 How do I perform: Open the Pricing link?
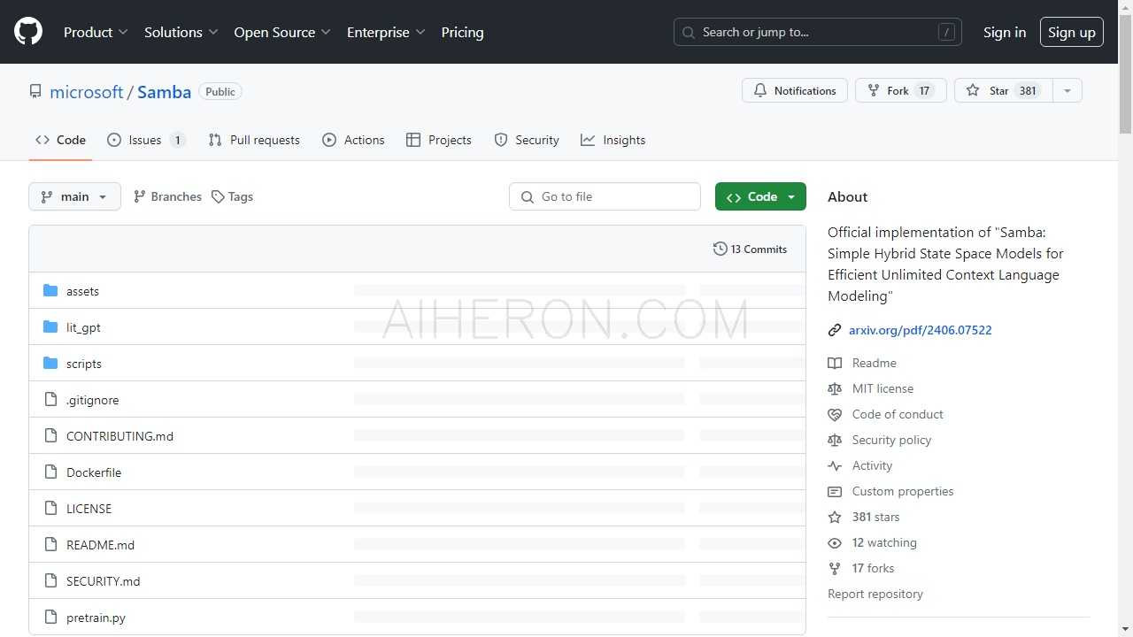tap(462, 32)
